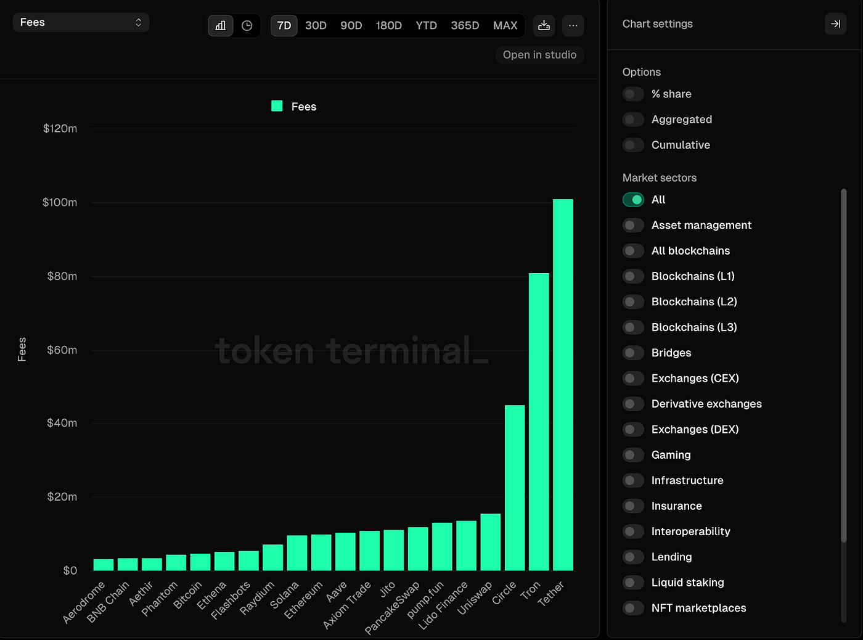863x640 pixels.
Task: Toggle the Insurance sector
Action: [633, 506]
